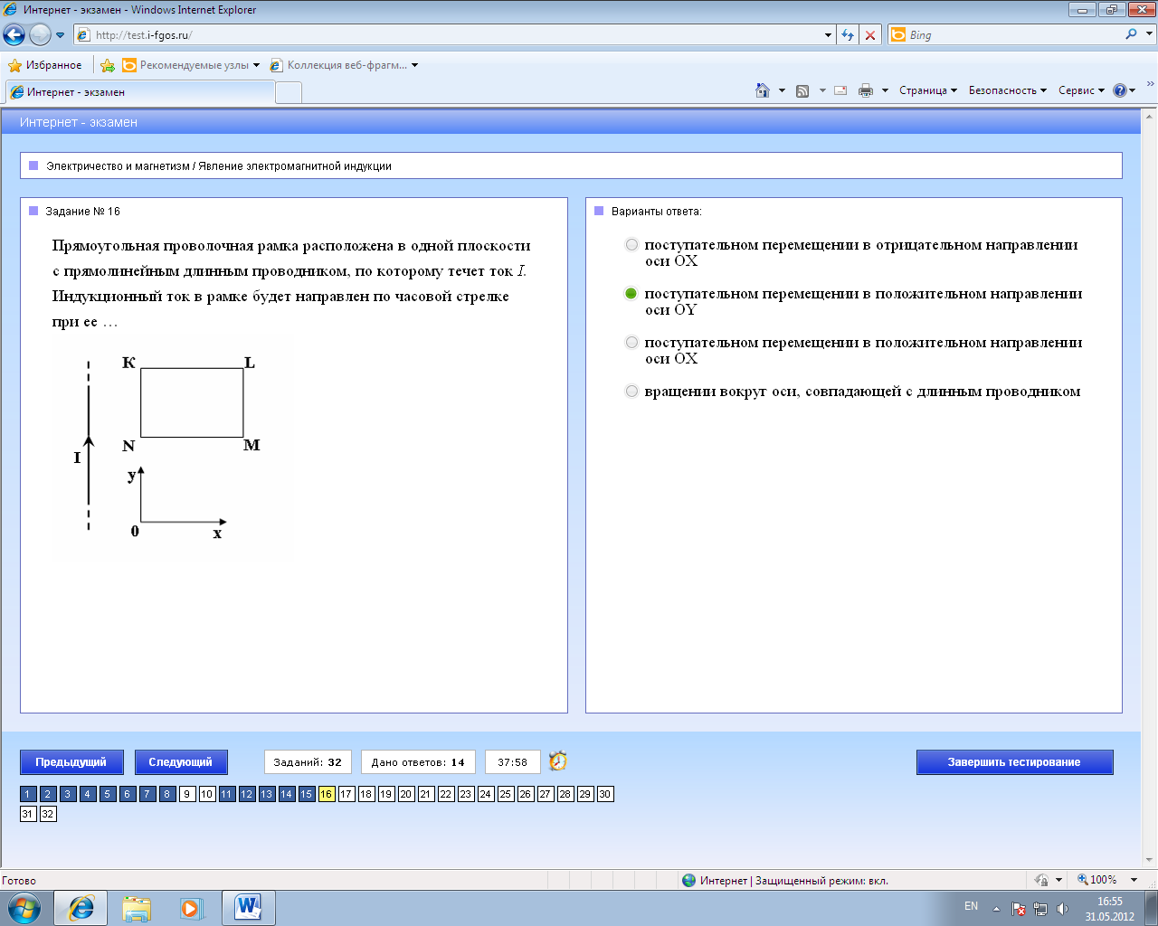1158x926 pixels.
Task: Select answer: positive OY direction translation
Action: point(631,294)
